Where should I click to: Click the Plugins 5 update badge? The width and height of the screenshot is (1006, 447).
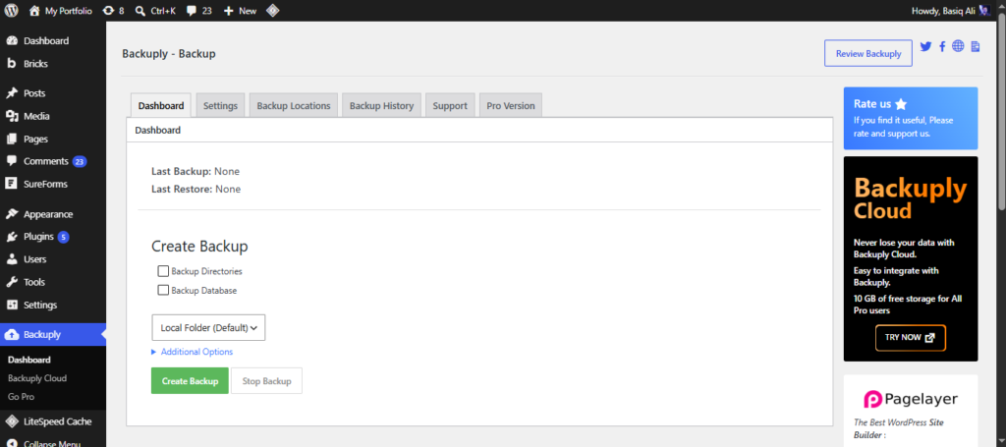tap(63, 237)
